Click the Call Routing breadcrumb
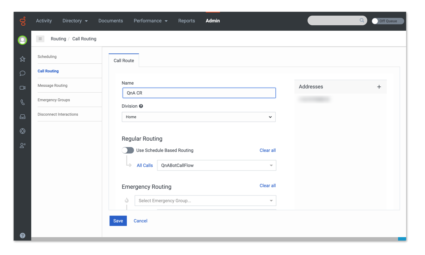The height and width of the screenshot is (255, 425). tap(84, 39)
